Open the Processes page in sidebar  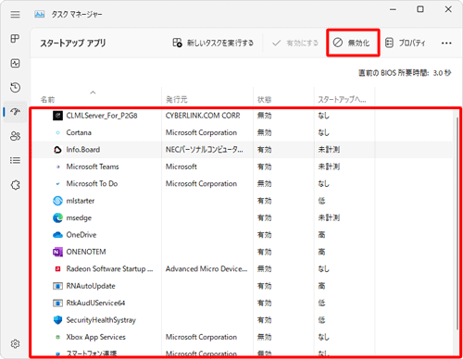click(15, 39)
